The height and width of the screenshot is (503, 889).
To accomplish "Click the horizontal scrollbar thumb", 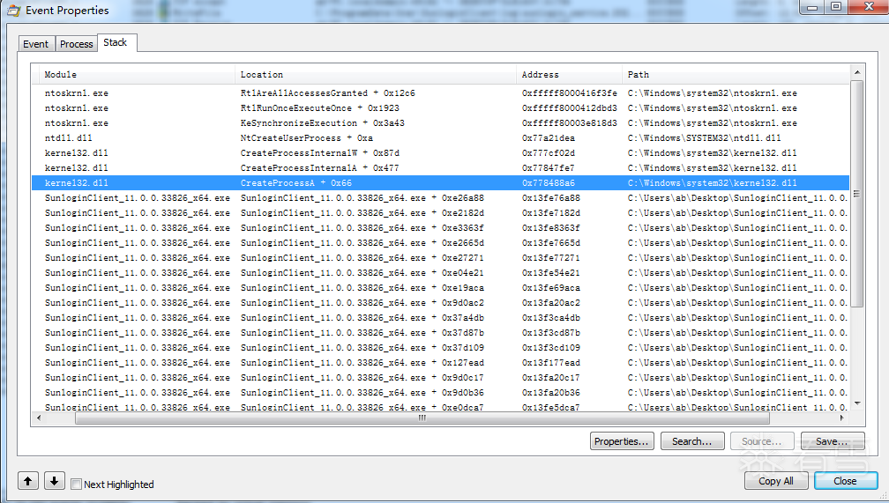I will (x=422, y=418).
